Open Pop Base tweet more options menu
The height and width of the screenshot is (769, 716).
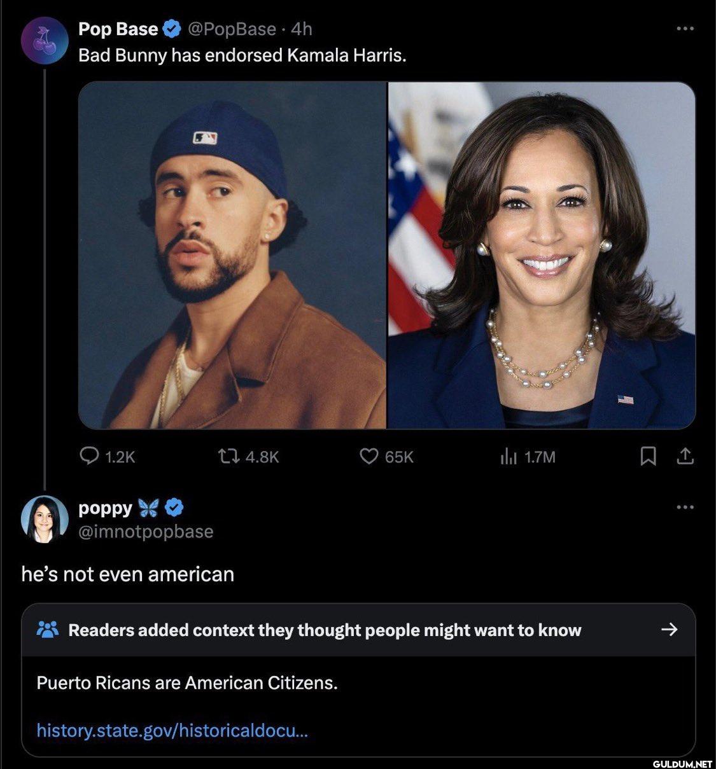pyautogui.click(x=685, y=29)
